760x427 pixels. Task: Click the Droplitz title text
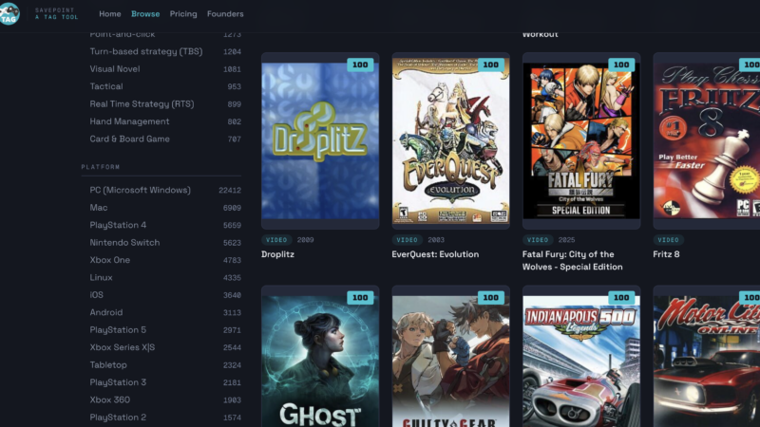point(277,254)
